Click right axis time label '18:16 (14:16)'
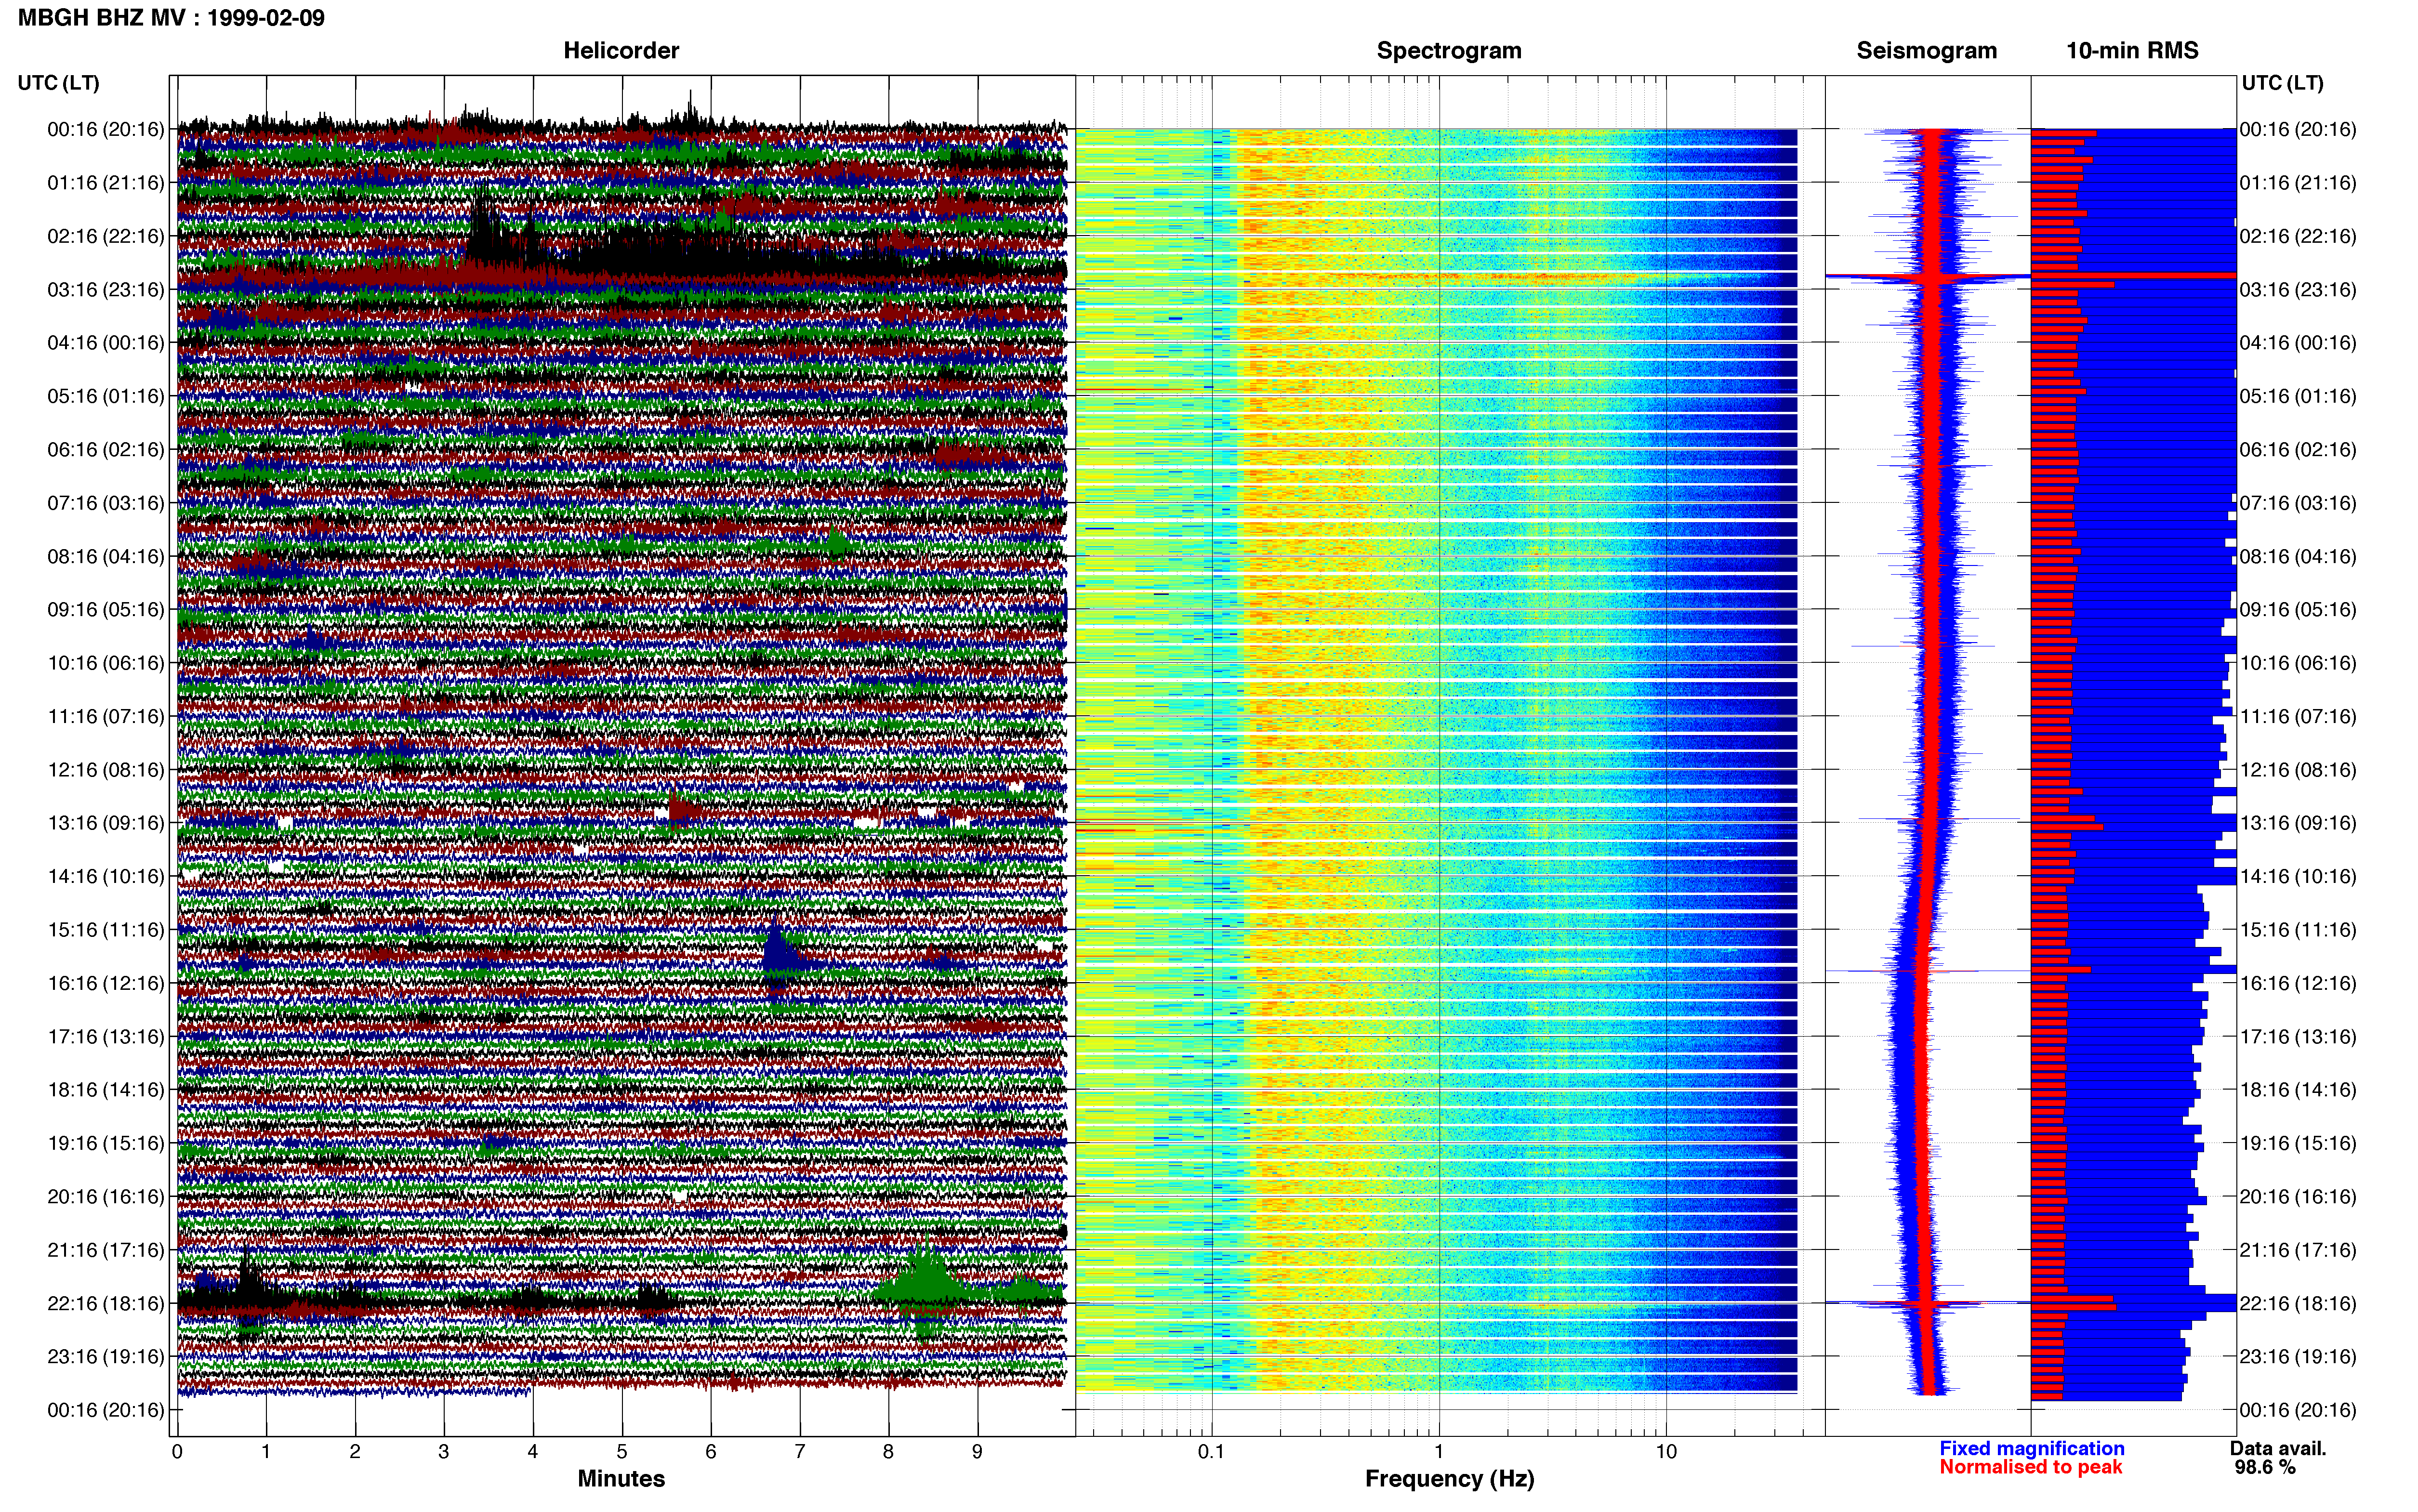The image size is (2418, 1512). click(2298, 1090)
